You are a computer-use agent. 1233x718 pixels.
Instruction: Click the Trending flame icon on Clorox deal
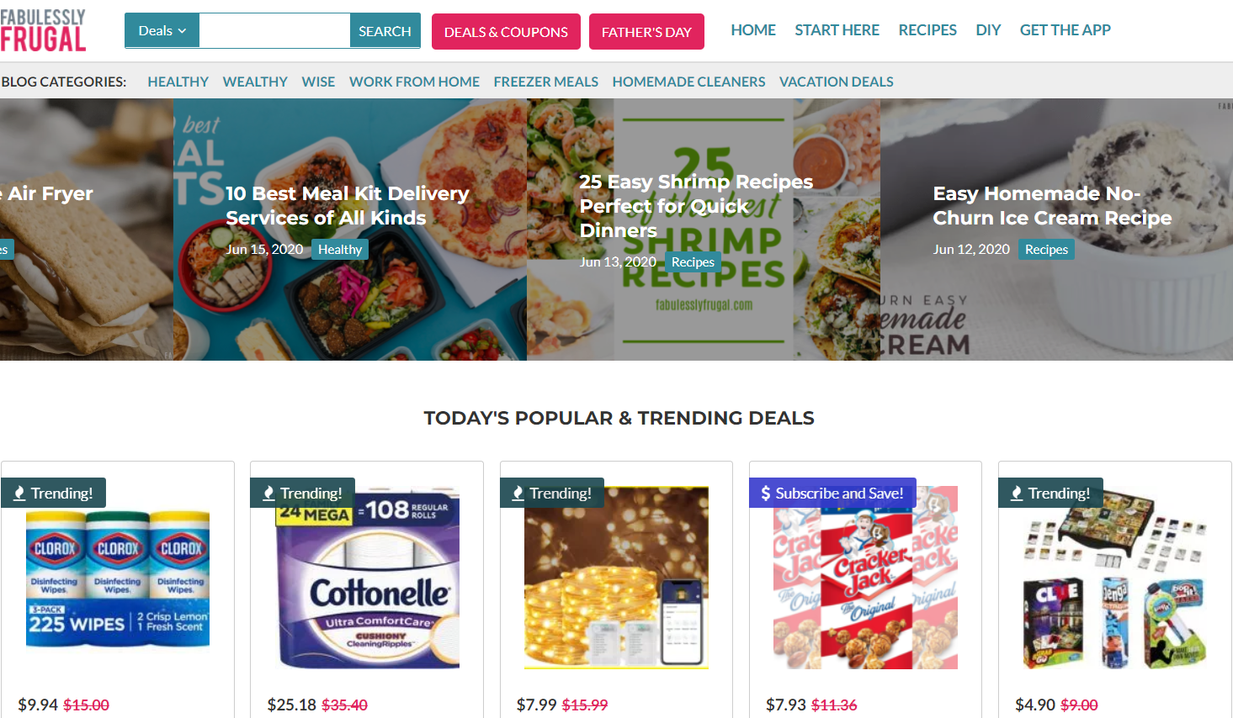click(x=19, y=494)
